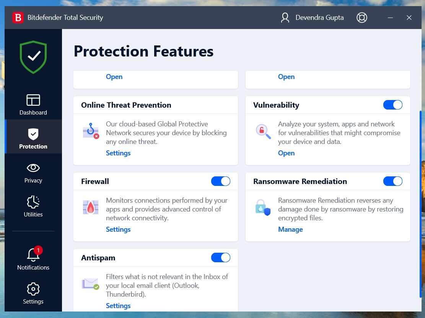The image size is (425, 318).
Task: Click the user profile icon
Action: [285, 17]
